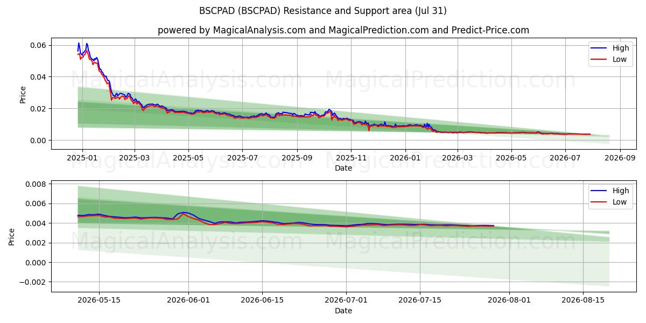Click the '2026-09' x-axis label

click(620, 158)
